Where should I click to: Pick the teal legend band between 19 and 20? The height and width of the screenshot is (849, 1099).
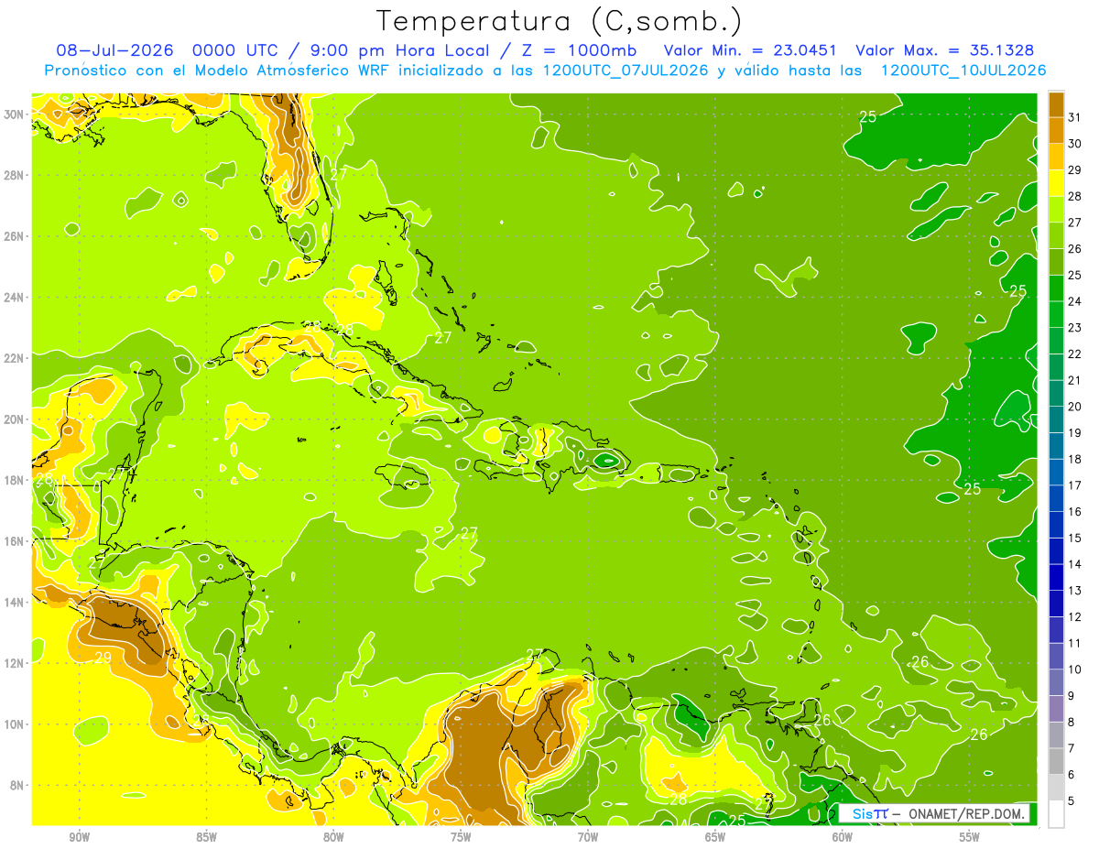[x=1056, y=419]
